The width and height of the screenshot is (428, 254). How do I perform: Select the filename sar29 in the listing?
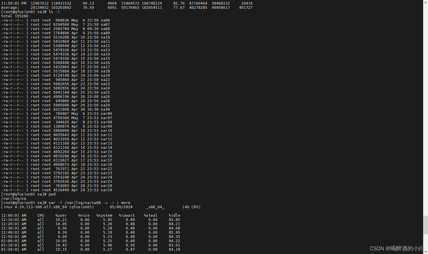tap(107, 190)
